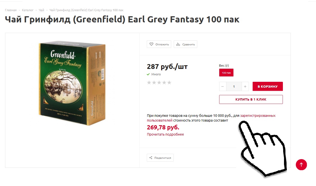Click the Greenfield tea box product image
This screenshot has width=316, height=186.
coord(72,83)
